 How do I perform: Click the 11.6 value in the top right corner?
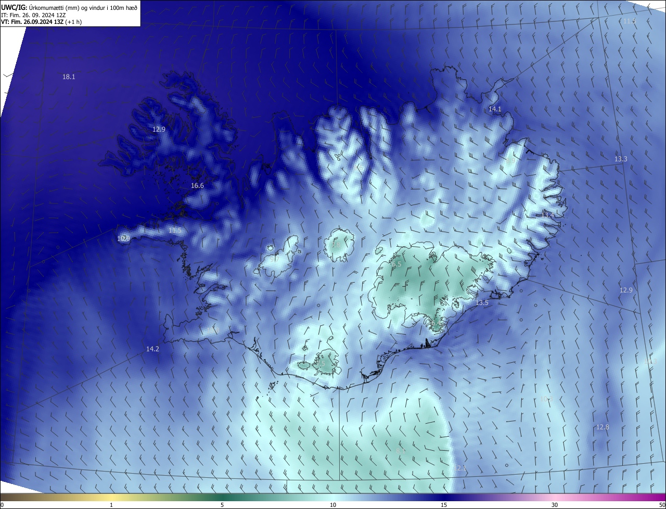coord(630,21)
